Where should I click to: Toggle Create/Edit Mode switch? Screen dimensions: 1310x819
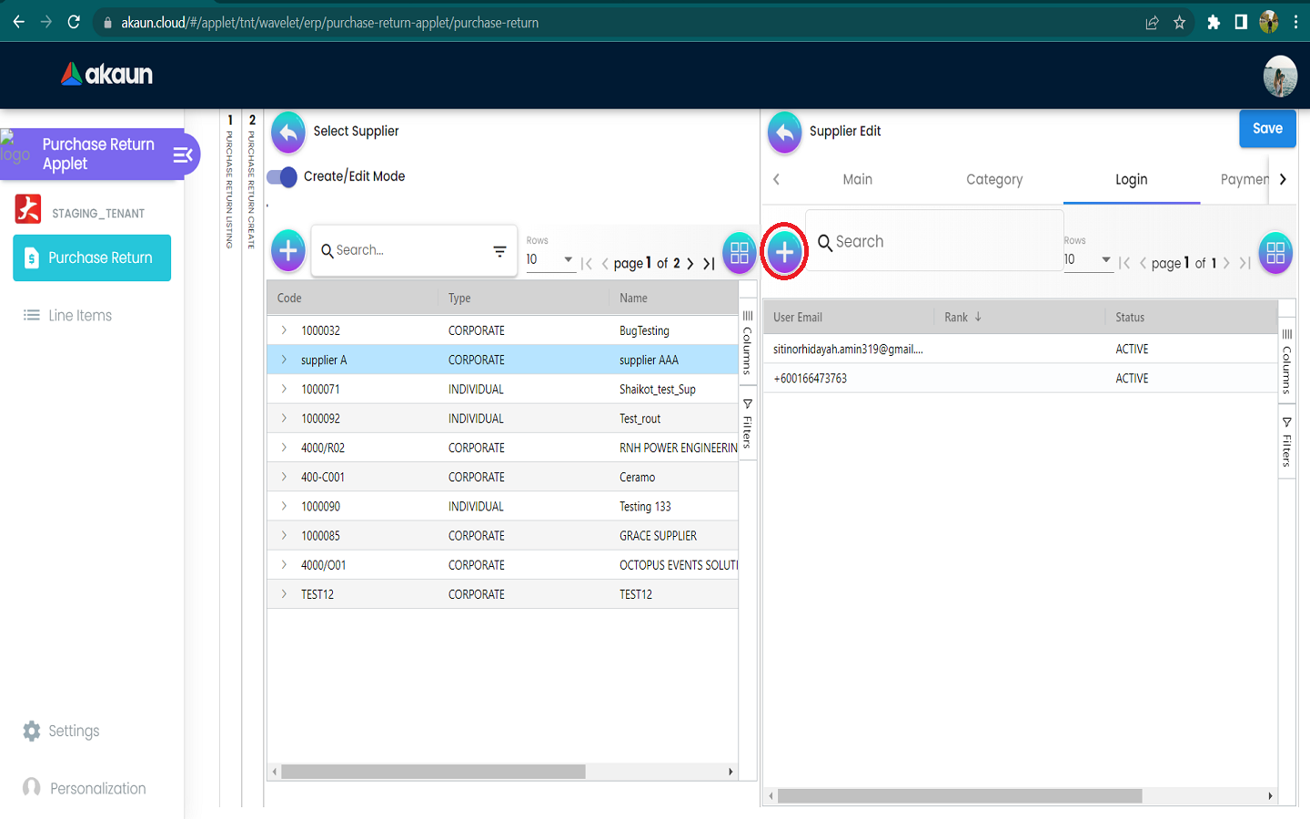click(283, 177)
